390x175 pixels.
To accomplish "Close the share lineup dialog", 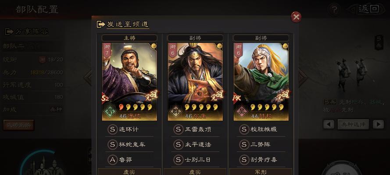I will click(x=296, y=17).
